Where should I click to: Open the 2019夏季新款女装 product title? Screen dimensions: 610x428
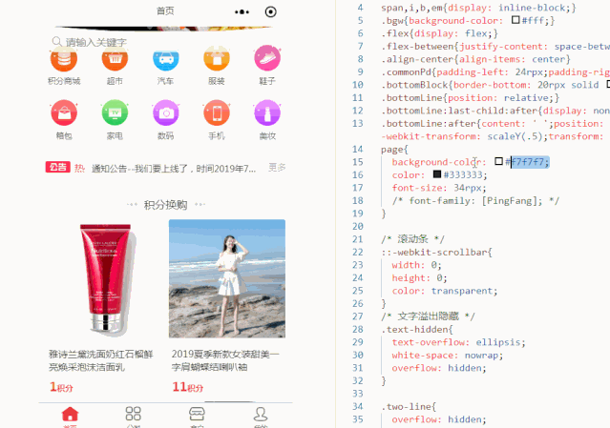click(225, 360)
